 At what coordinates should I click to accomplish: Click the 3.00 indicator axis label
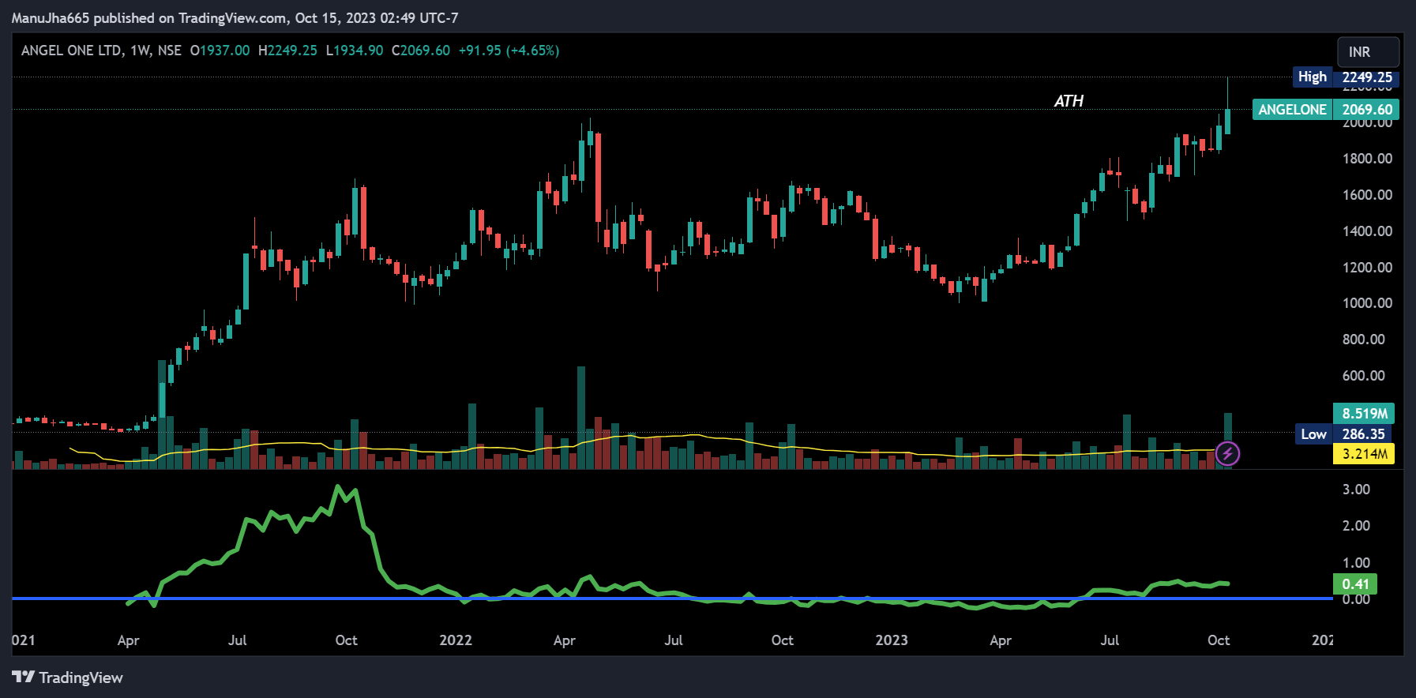click(x=1356, y=490)
